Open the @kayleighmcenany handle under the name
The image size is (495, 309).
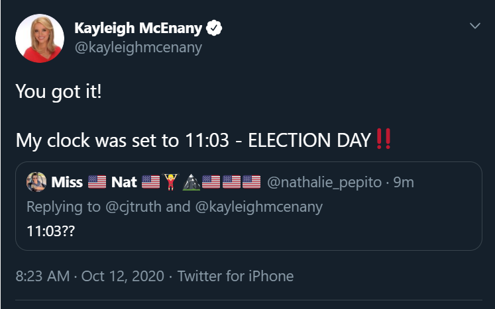pos(138,48)
